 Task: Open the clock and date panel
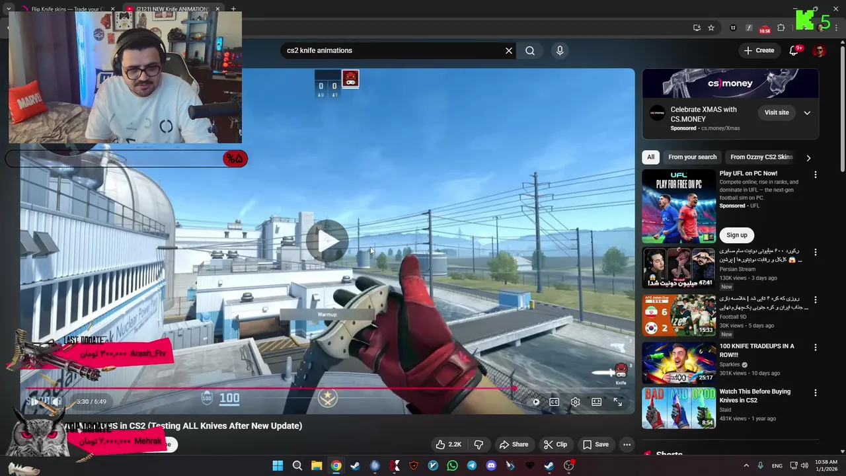826,465
